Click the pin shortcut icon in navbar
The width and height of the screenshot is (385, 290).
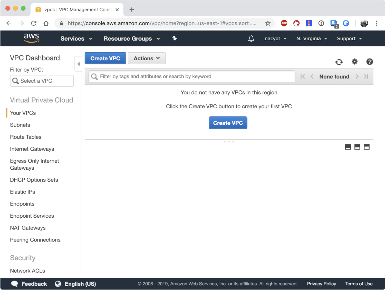point(175,38)
